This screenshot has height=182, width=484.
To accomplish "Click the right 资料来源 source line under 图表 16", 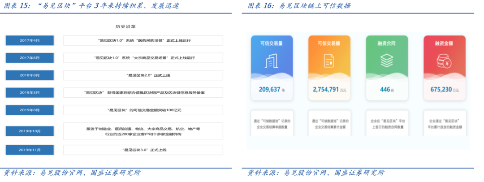I will (x=315, y=173).
